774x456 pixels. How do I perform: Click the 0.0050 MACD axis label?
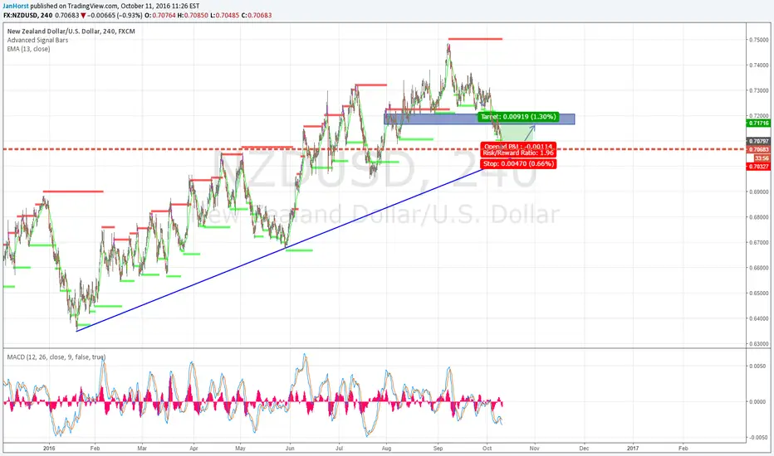[757, 366]
